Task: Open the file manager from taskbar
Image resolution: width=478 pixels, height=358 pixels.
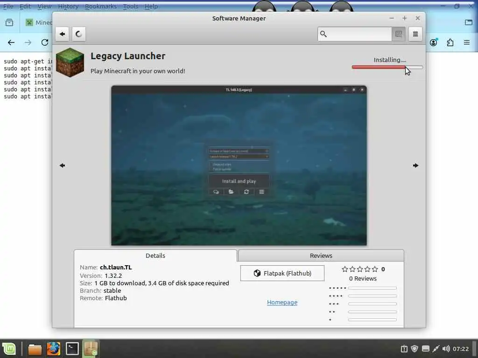Action: tap(35, 349)
